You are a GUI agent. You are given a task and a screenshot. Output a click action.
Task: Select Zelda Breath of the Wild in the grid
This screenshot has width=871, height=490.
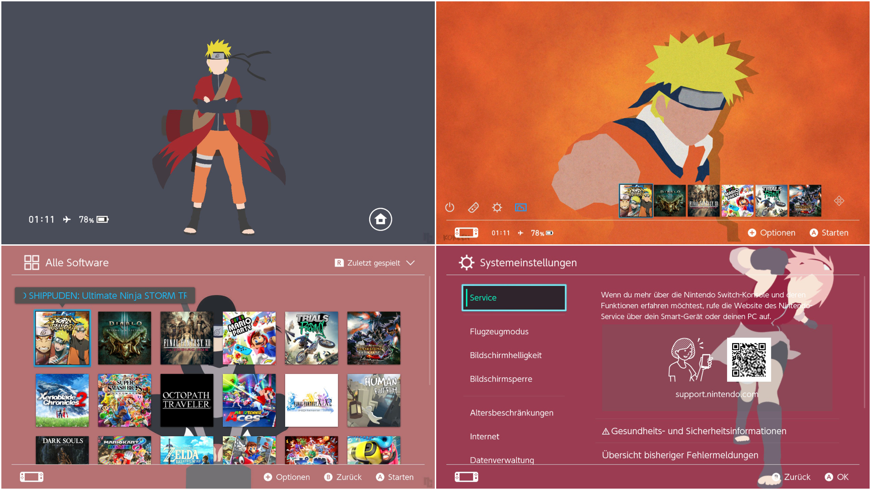pyautogui.click(x=187, y=450)
